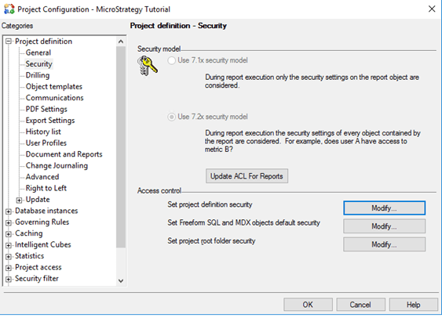442x318 pixels.
Task: Click the MicroStrategy app icon in title bar
Action: coord(9,9)
